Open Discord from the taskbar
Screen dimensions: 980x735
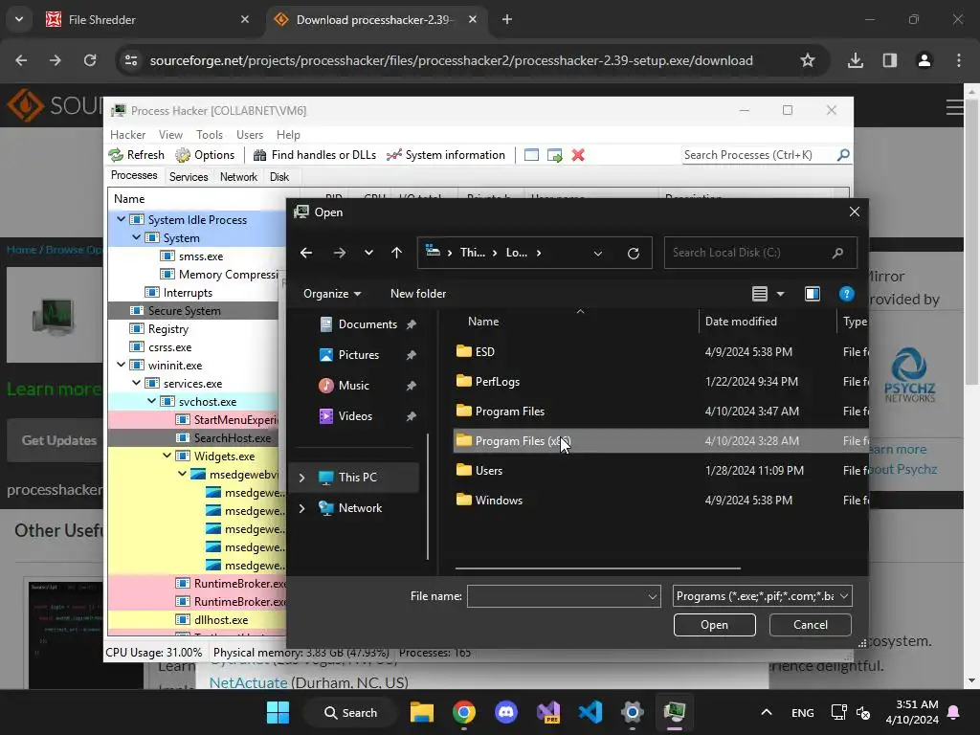pos(505,712)
